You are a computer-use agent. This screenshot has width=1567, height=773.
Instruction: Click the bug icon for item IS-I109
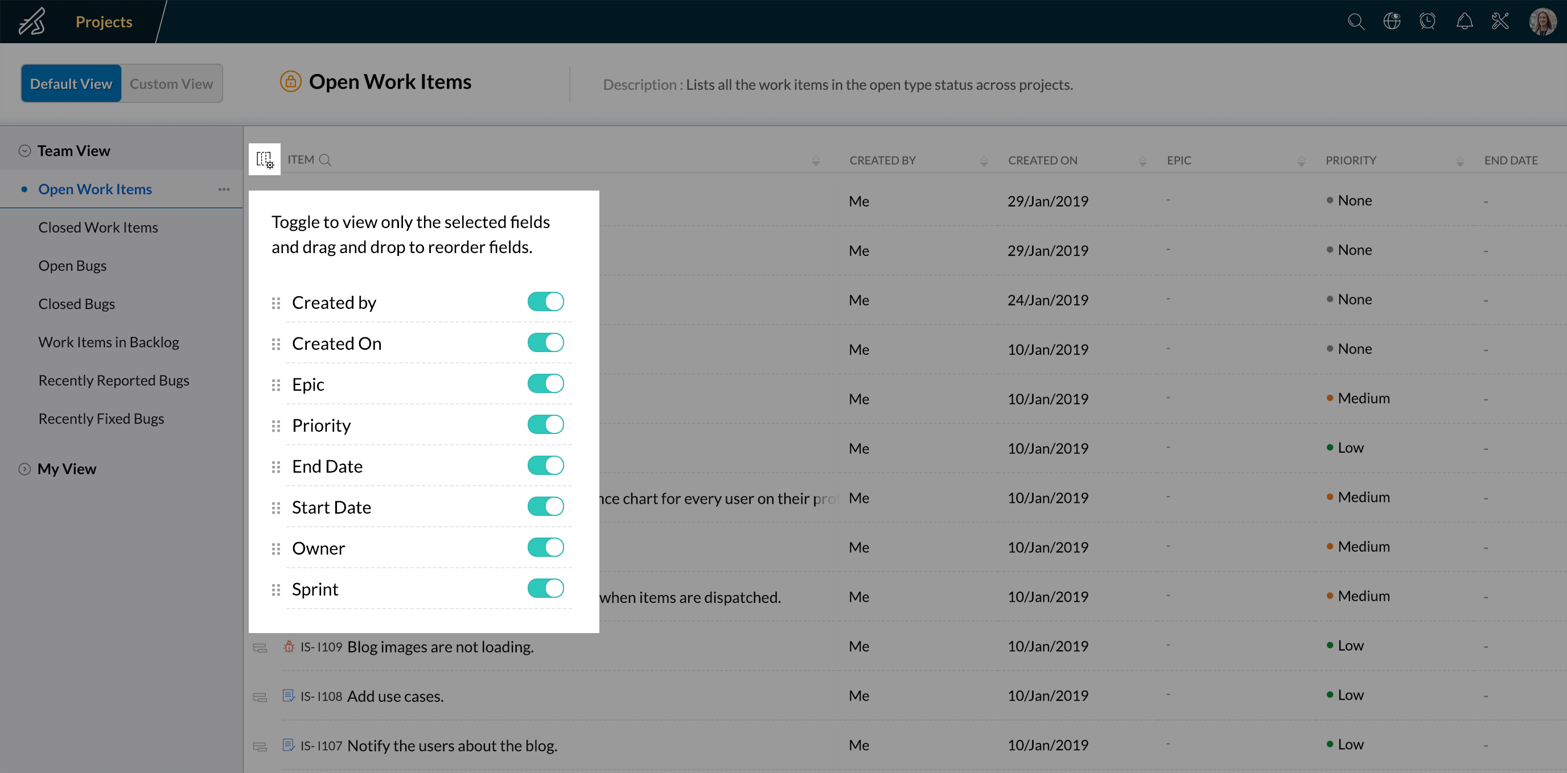pyautogui.click(x=289, y=647)
